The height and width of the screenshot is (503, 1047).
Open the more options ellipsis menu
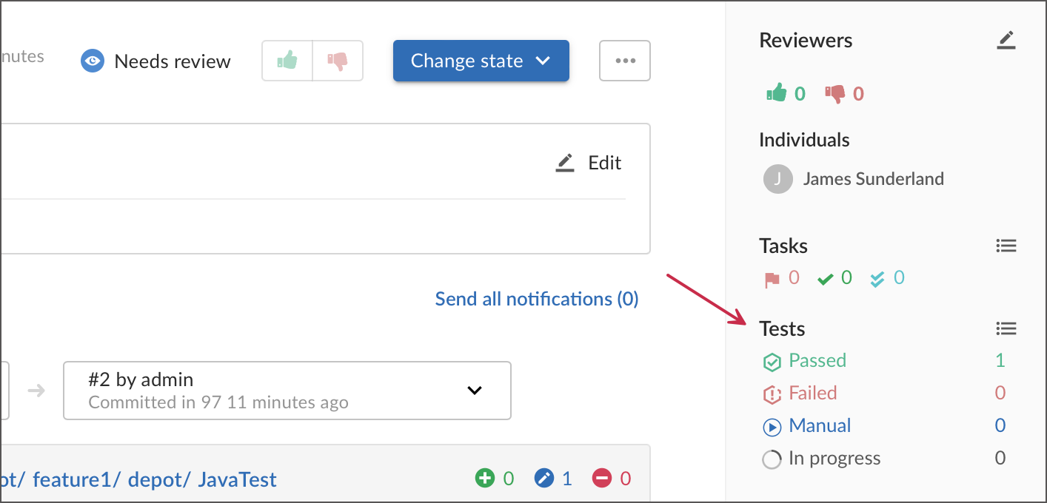pyautogui.click(x=625, y=61)
